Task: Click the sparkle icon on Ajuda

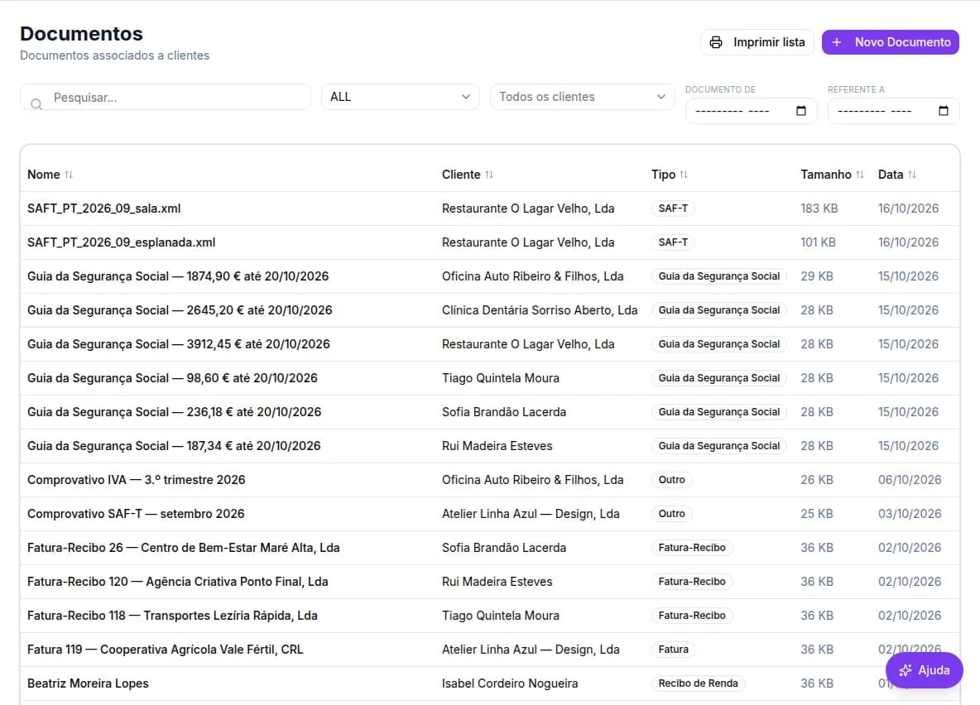Action: tap(905, 670)
